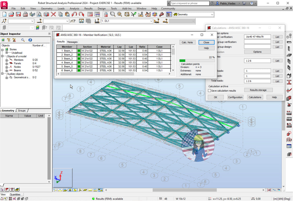293x201 pixels.
Task: Toggle the help question mark in Object Inspector
Action: click(30, 40)
